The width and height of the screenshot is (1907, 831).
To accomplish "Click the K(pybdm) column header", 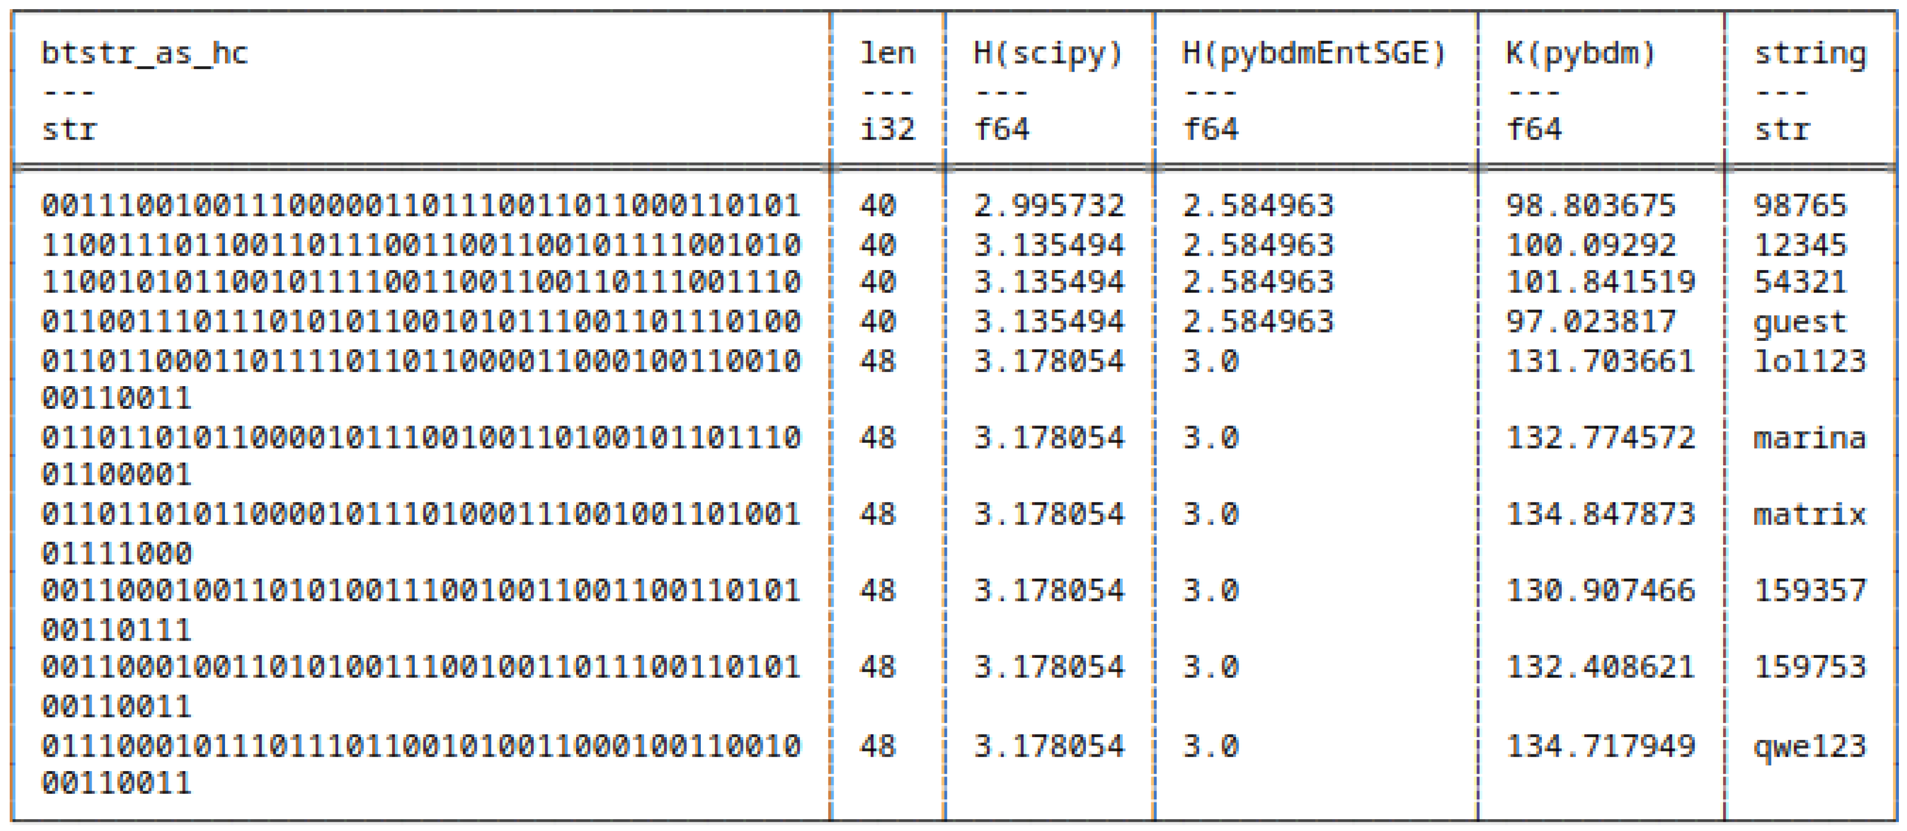I will click(1580, 53).
